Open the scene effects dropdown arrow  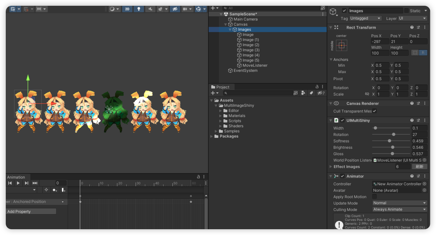[166, 9]
